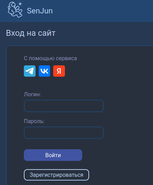153x185 pixels.
Task: Tap the white VK letters on the blue tile
Action: (44, 71)
